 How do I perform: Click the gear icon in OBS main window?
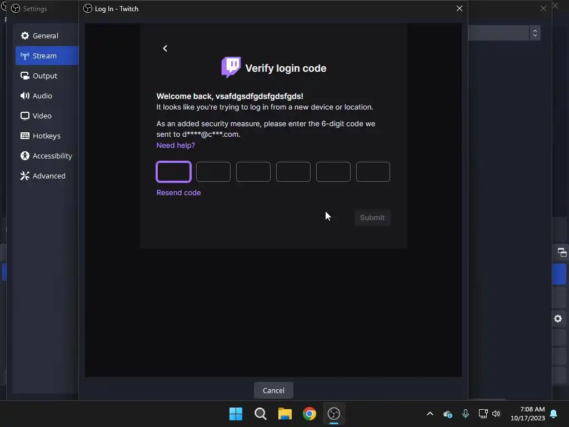coord(558,319)
